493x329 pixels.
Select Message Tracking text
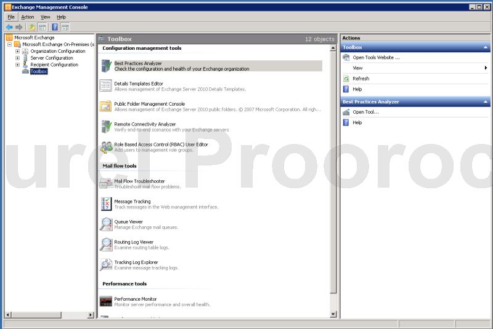132,201
